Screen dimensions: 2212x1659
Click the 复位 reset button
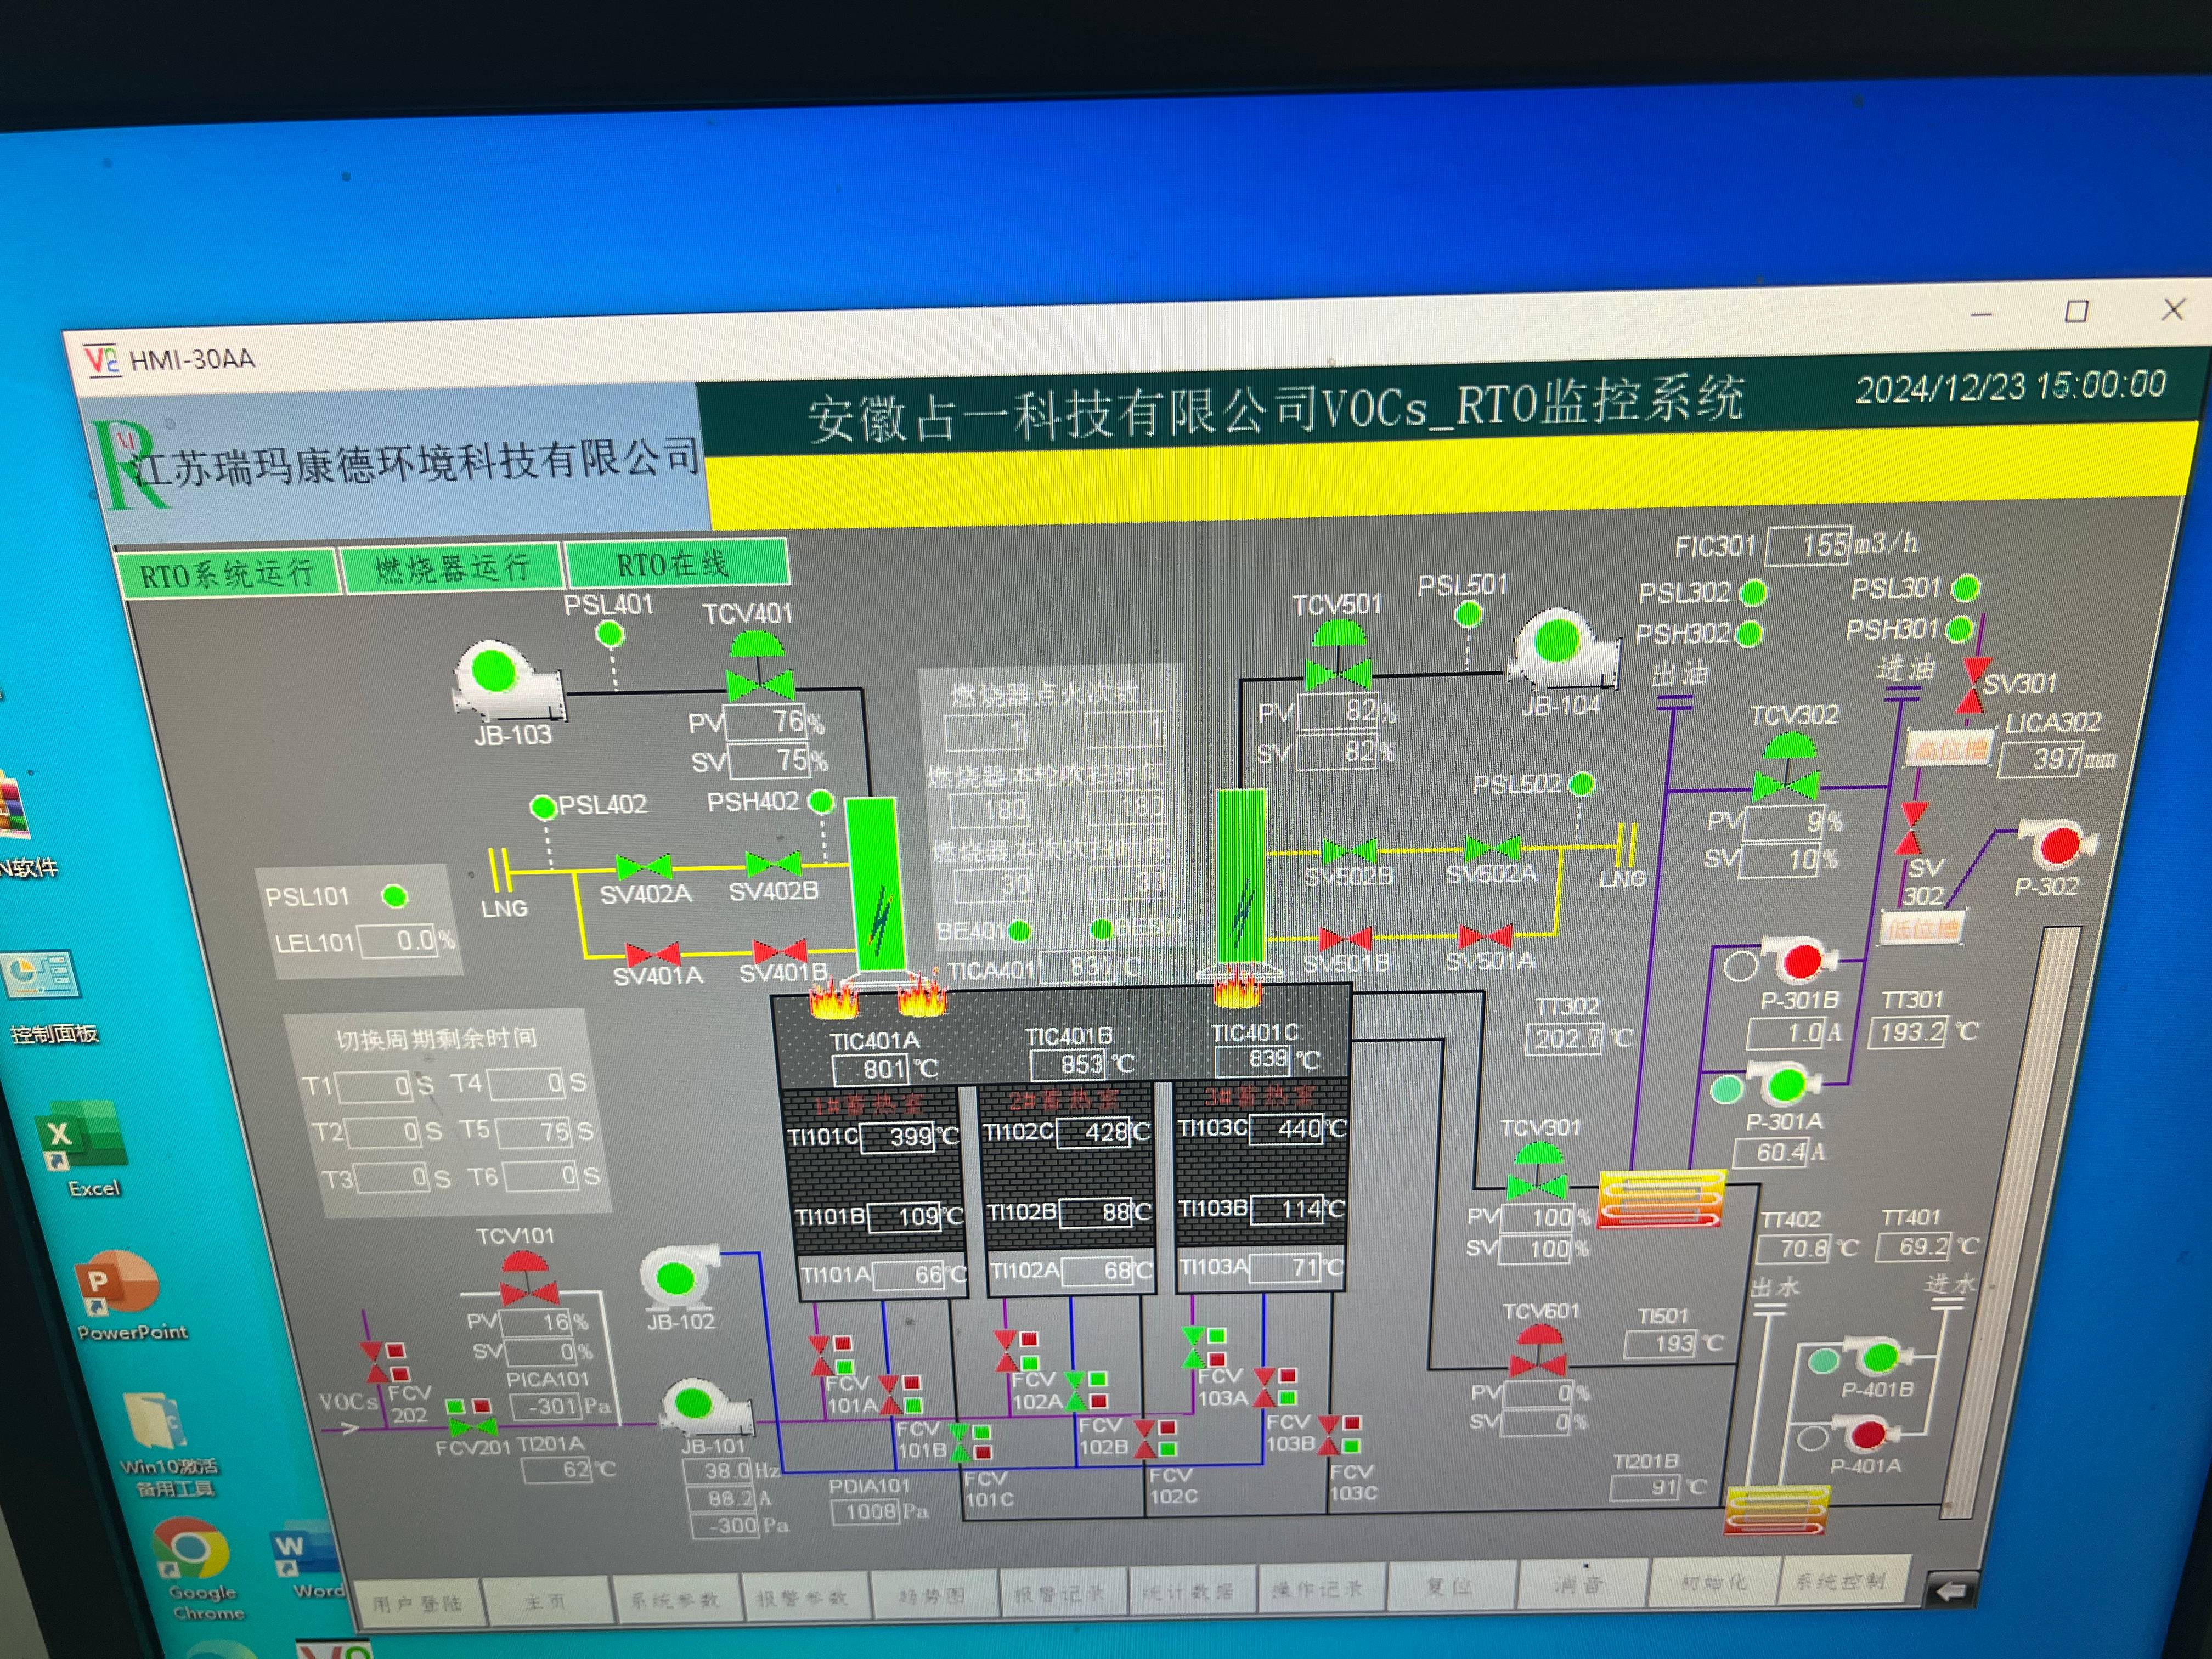point(1450,1586)
